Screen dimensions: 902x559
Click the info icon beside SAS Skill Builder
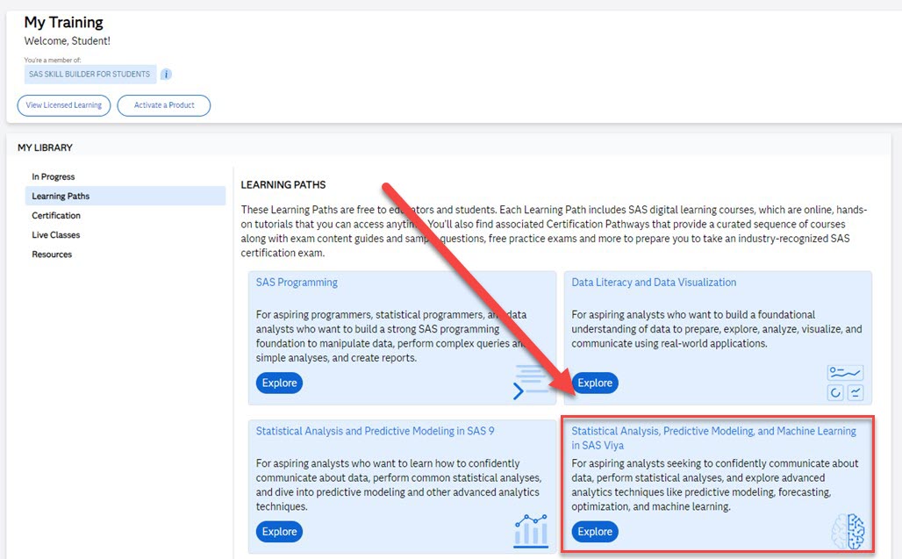166,75
